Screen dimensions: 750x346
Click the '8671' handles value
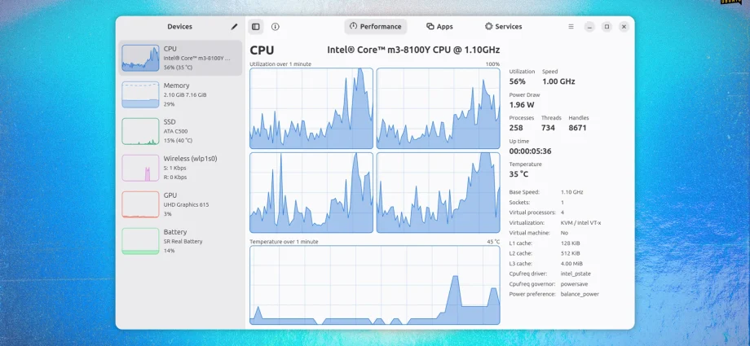tap(577, 128)
